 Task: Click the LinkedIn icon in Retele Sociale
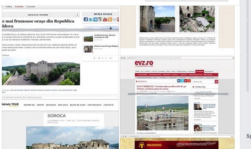[96, 19]
